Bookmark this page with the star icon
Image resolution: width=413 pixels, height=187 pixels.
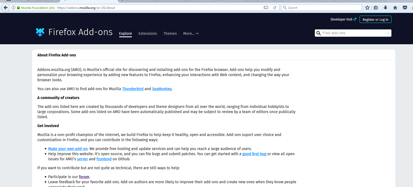[367, 8]
